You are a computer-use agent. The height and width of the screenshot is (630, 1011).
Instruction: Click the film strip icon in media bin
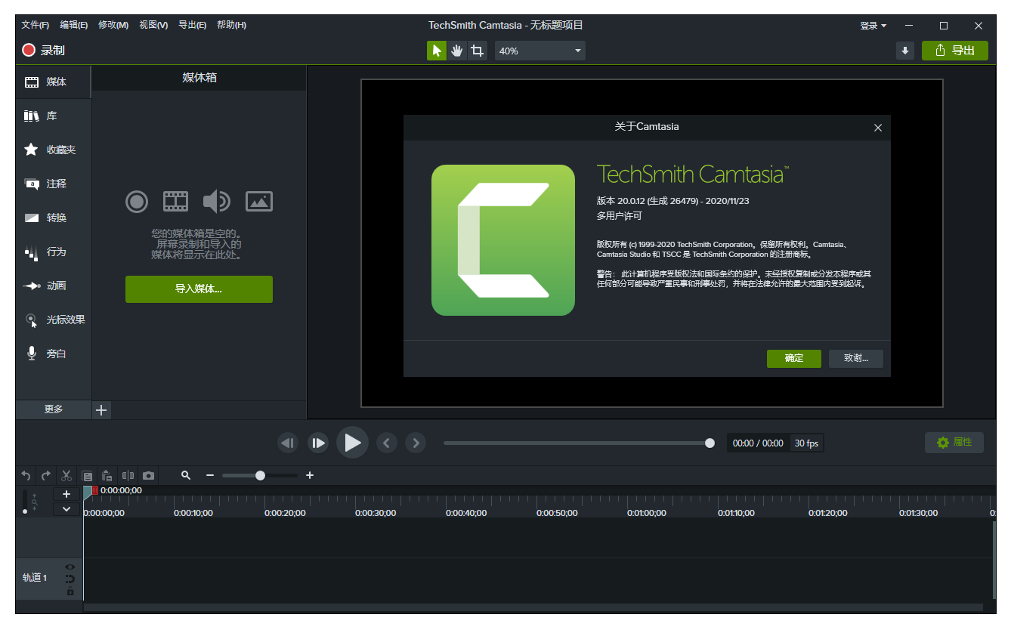(176, 202)
